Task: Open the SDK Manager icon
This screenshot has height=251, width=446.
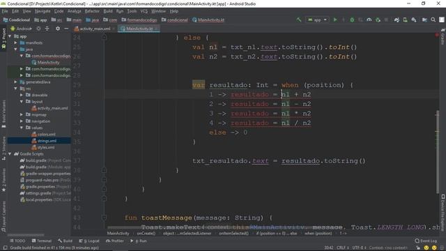Action: 414,20
